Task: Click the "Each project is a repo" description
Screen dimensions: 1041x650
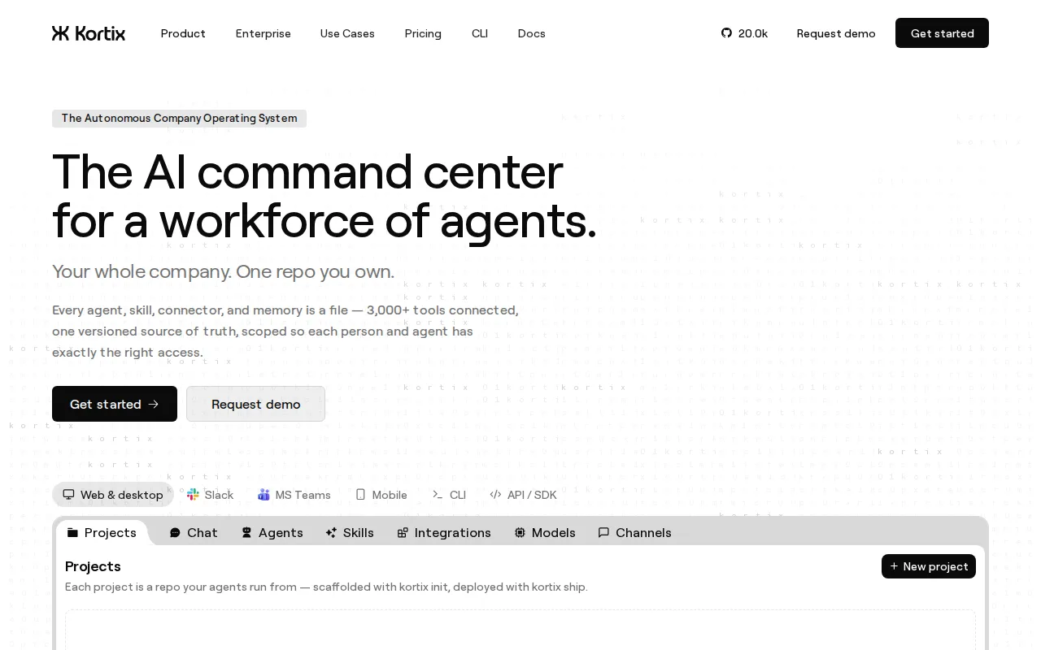Action: point(326,587)
